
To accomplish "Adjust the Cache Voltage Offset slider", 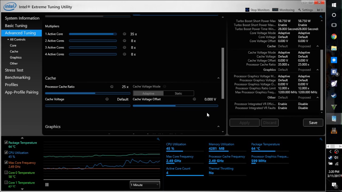I will point(175,106).
